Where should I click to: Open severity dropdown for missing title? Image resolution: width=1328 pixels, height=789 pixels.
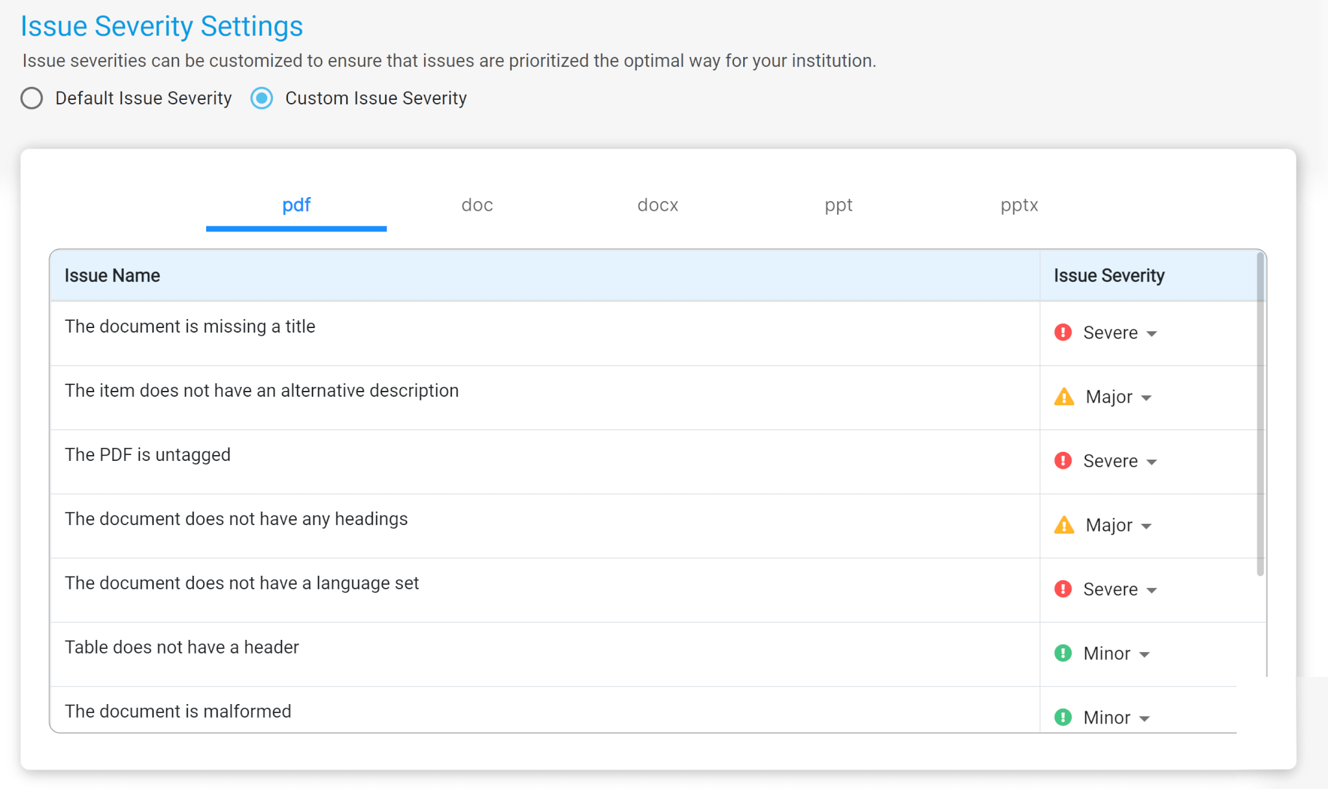point(1151,334)
